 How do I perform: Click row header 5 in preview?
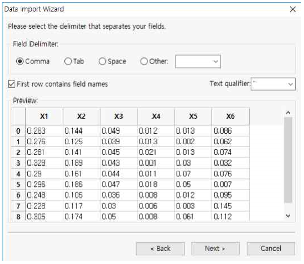18,184
